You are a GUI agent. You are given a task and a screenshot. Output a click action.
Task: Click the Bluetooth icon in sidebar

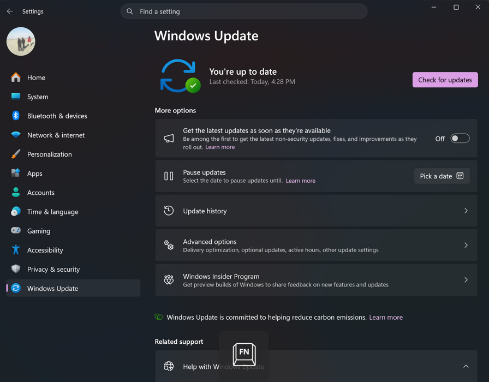[16, 116]
